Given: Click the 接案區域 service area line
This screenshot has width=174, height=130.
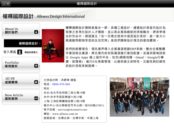Looking at the screenshot, I should click(x=71, y=118).
